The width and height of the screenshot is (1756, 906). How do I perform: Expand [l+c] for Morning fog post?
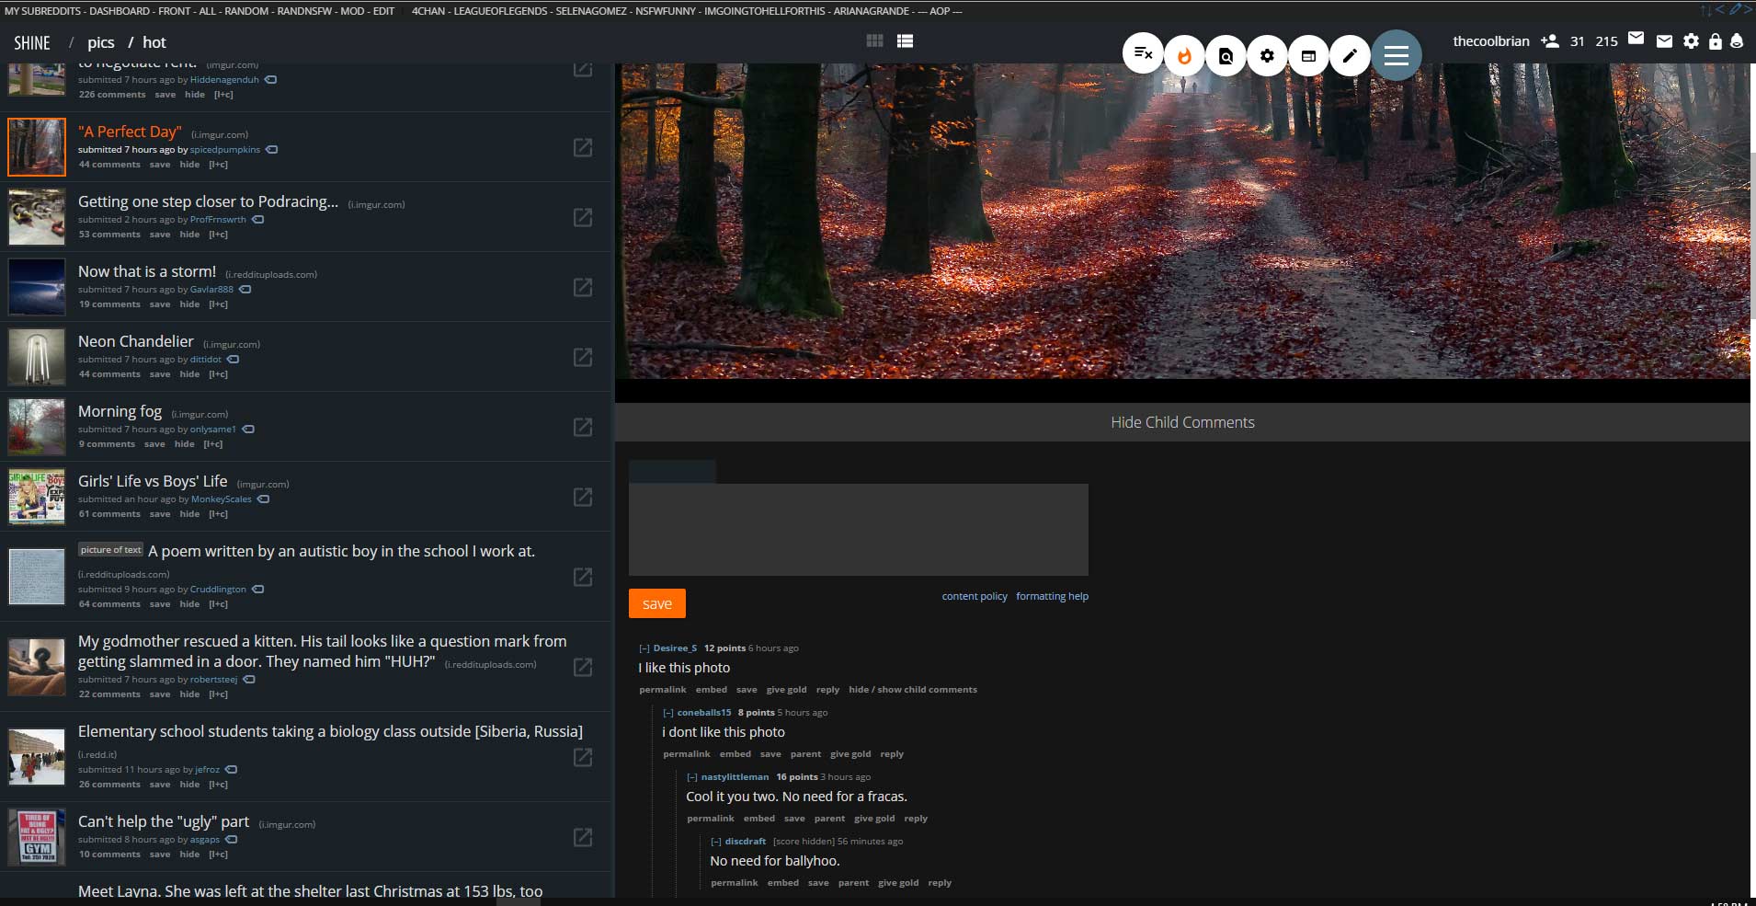212,444
